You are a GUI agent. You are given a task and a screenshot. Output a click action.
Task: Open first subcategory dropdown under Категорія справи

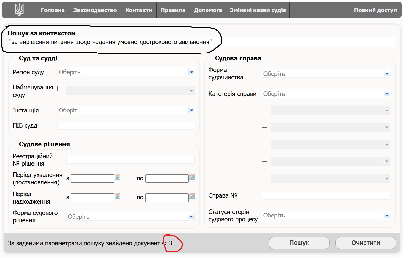(x=330, y=111)
